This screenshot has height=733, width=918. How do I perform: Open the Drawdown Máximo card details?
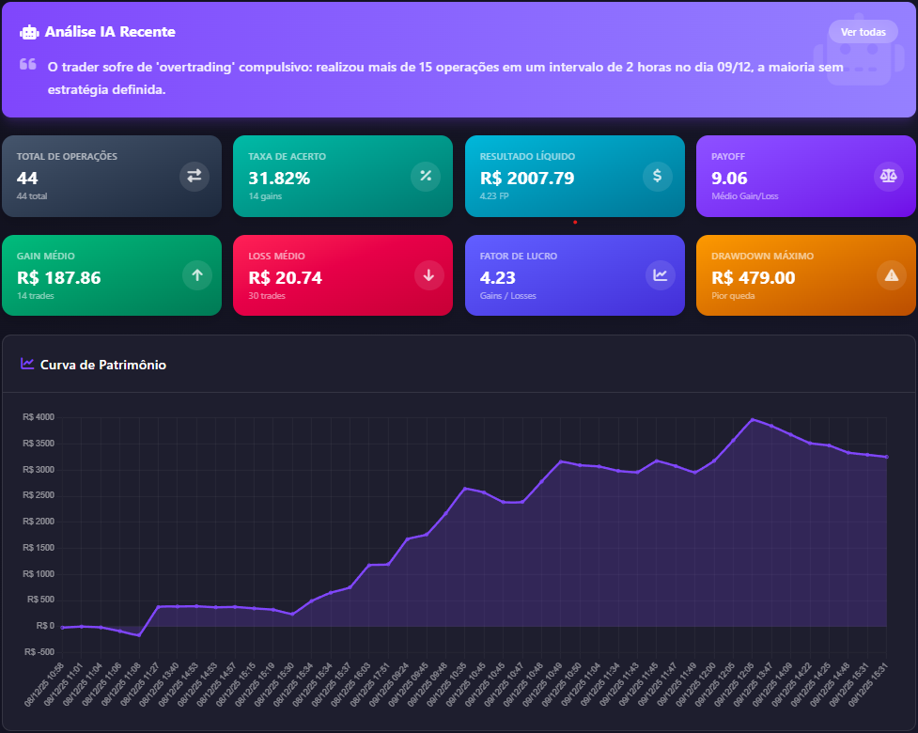tap(805, 275)
